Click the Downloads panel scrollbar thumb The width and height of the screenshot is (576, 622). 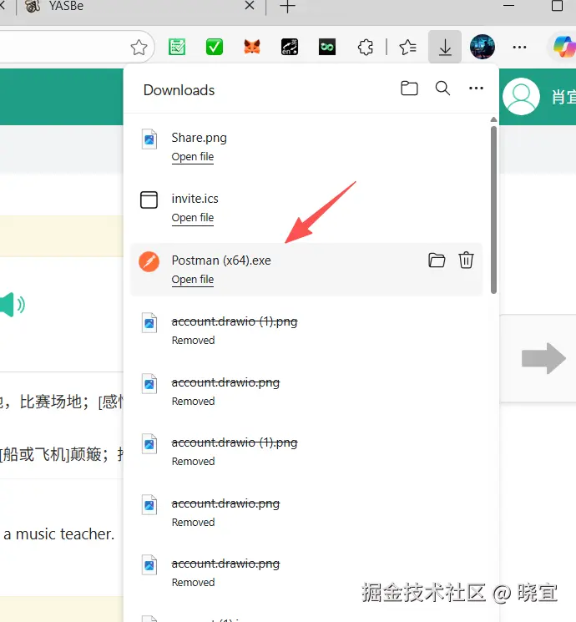pos(493,210)
